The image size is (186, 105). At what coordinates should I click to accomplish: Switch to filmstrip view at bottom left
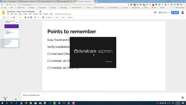tap(5, 99)
